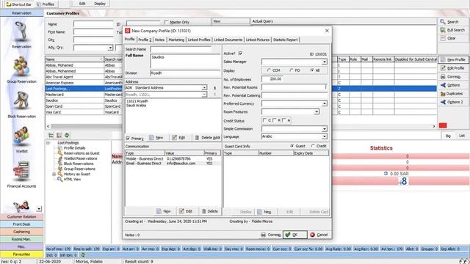Open the Front Desk sidebar section

[21, 224]
